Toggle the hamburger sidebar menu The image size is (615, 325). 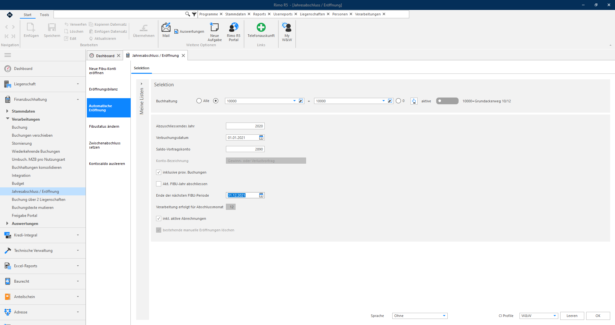click(x=8, y=55)
